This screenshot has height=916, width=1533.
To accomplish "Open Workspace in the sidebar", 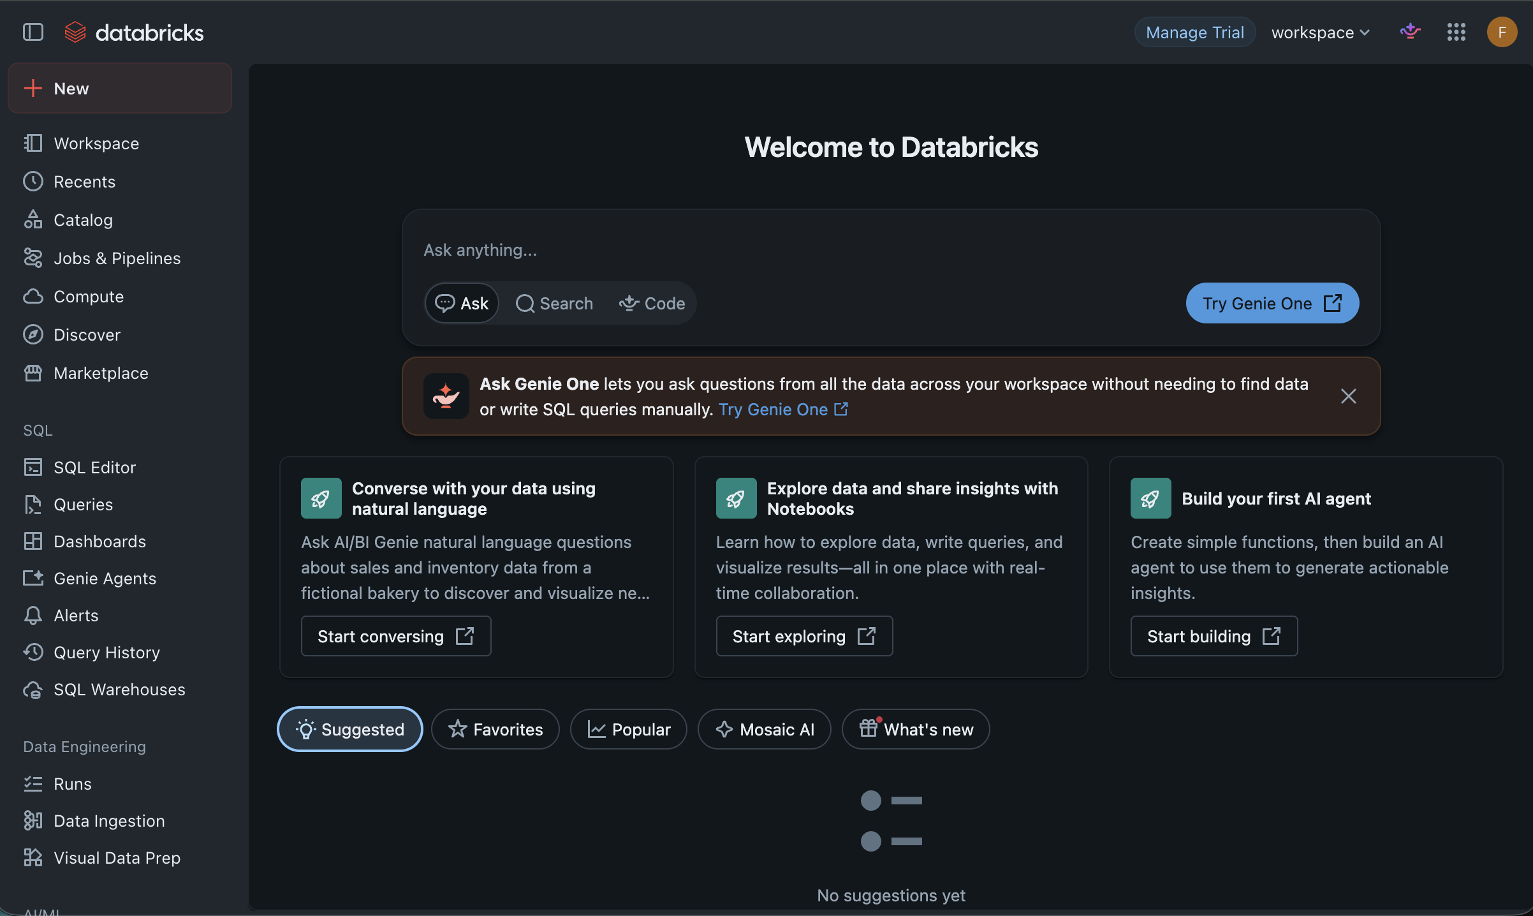I will (120, 143).
